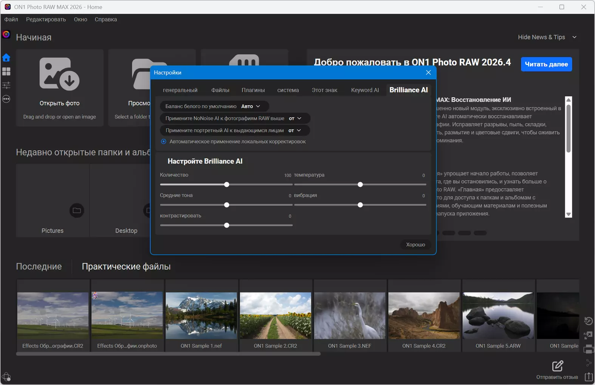Click the Export upload-arrow icon
Viewport: 595px width, 385px height.
tap(589, 376)
